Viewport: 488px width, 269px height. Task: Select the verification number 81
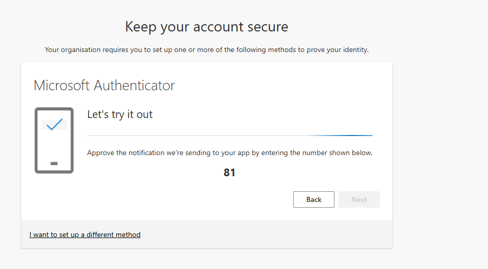[229, 173]
